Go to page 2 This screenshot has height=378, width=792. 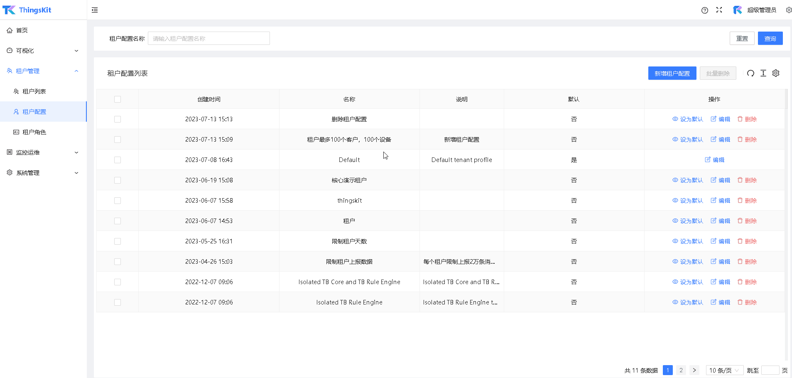[x=681, y=370]
